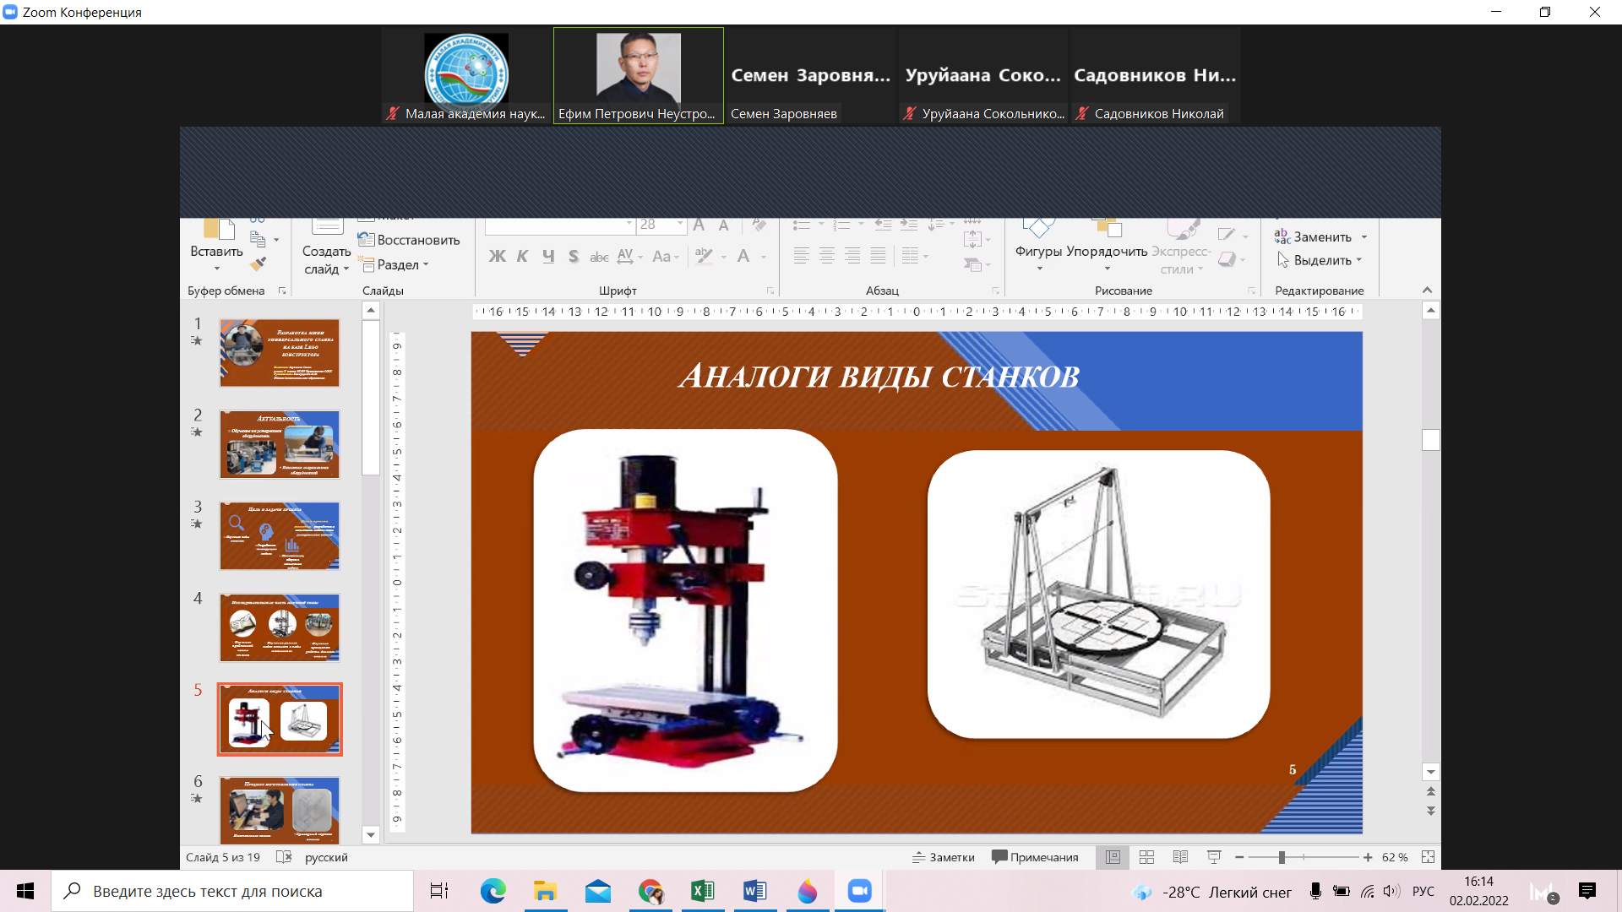
Task: Open the Заметки notes pane
Action: point(944,857)
